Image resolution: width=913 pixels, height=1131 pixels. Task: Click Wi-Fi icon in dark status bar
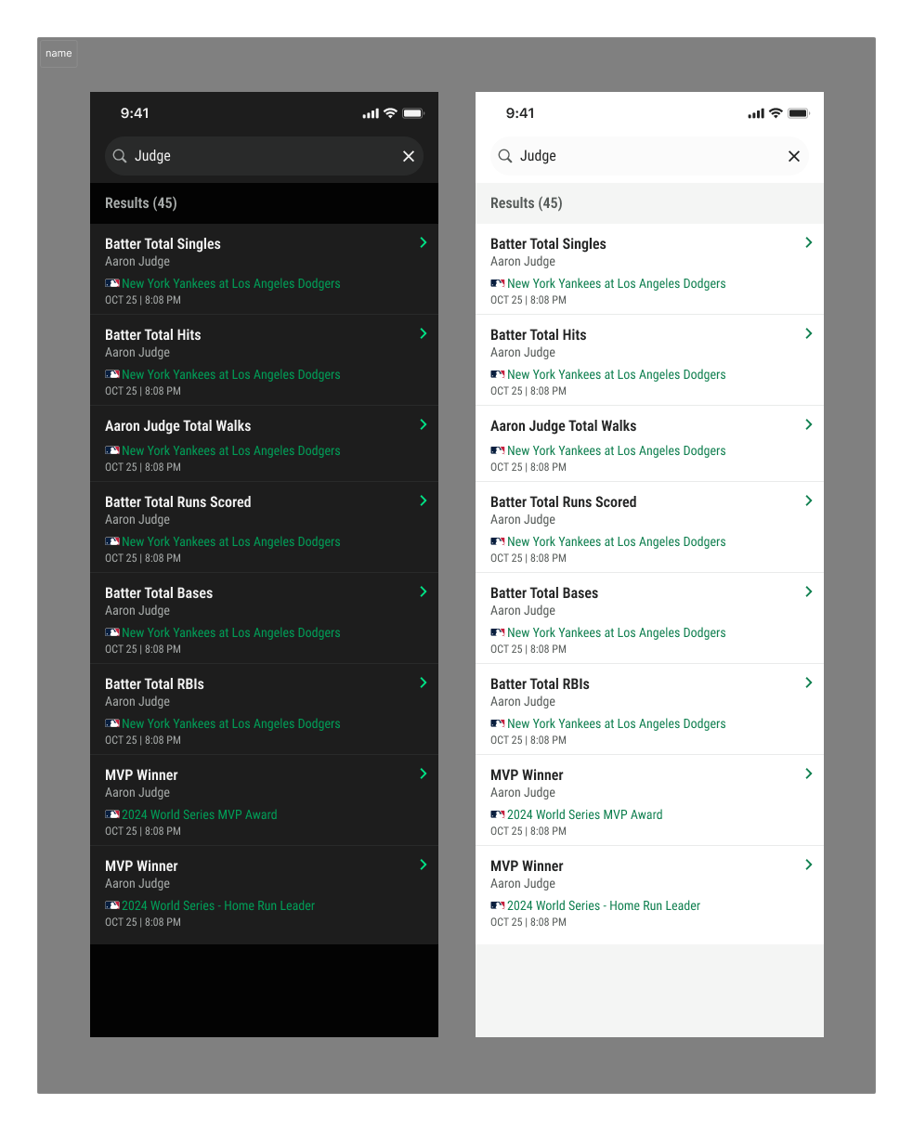[x=390, y=113]
